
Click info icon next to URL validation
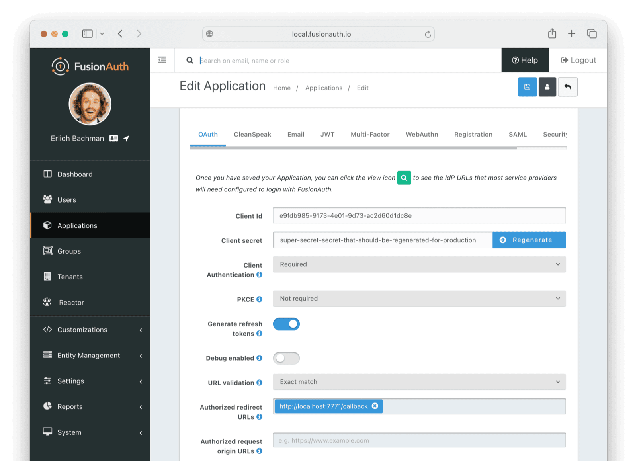click(260, 383)
